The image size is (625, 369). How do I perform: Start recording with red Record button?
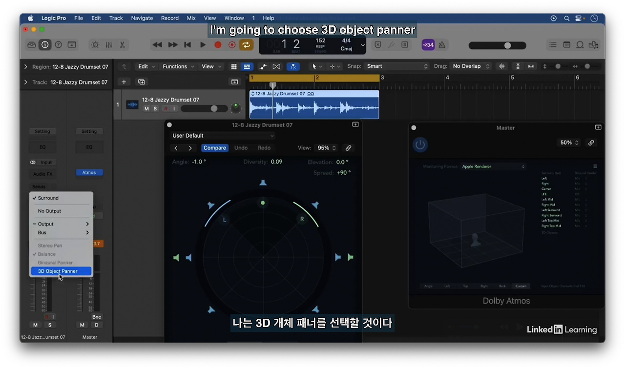tap(218, 45)
